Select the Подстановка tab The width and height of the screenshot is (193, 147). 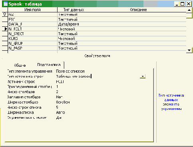49,65
